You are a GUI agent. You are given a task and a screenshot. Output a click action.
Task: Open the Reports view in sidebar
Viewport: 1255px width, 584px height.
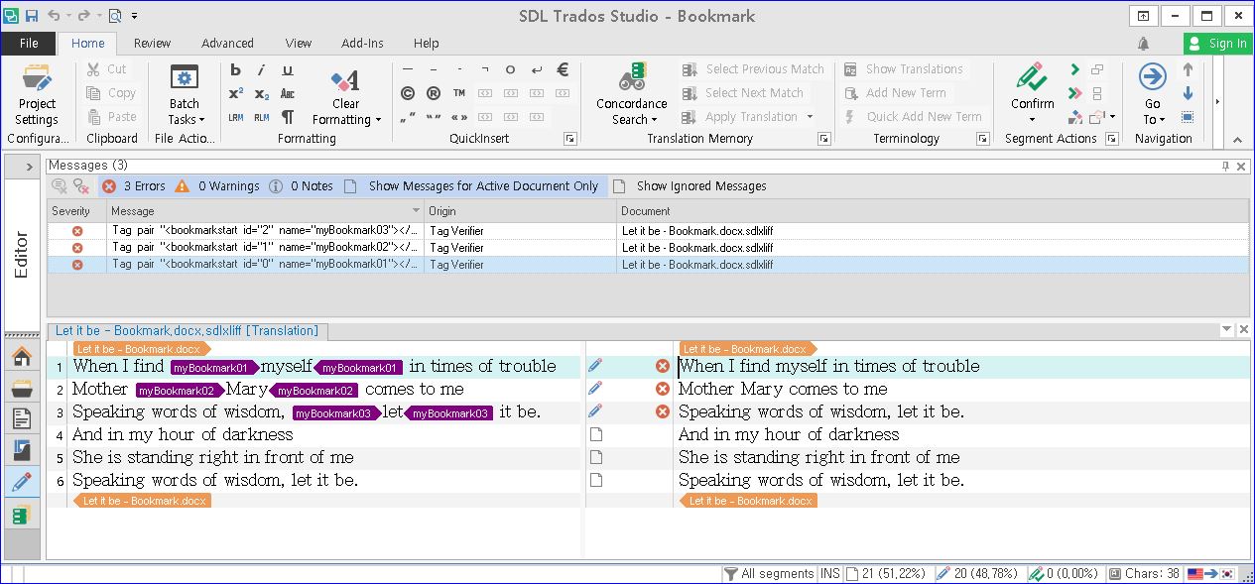coord(22,451)
